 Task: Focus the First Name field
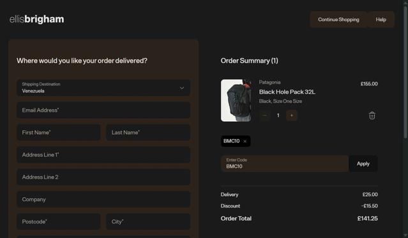[59, 132]
